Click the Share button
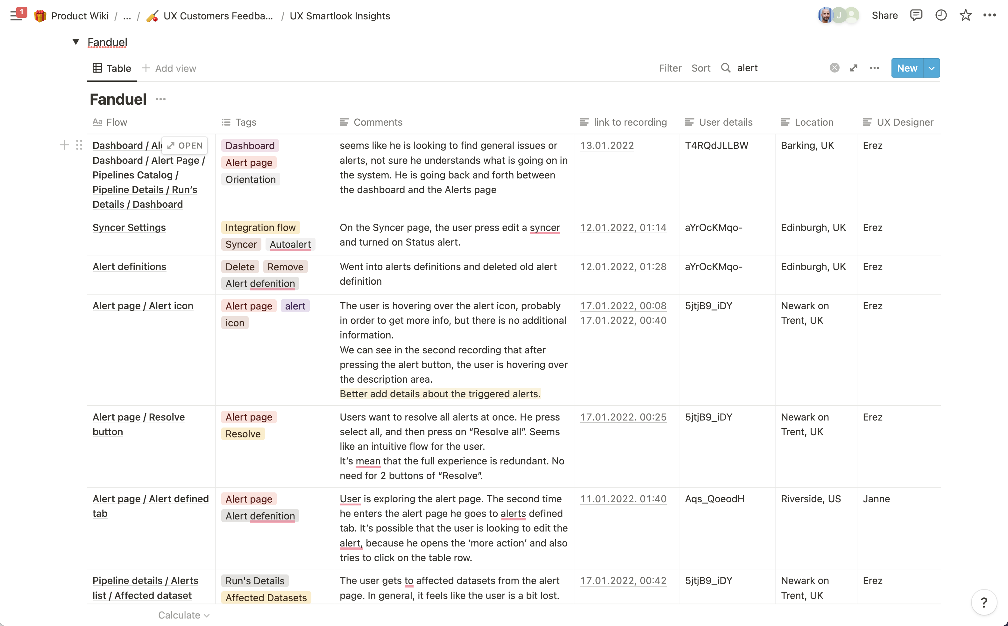This screenshot has height=626, width=1008. click(884, 15)
